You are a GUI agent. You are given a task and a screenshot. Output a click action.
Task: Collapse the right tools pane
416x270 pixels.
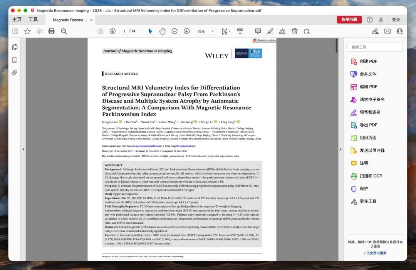(x=341, y=149)
